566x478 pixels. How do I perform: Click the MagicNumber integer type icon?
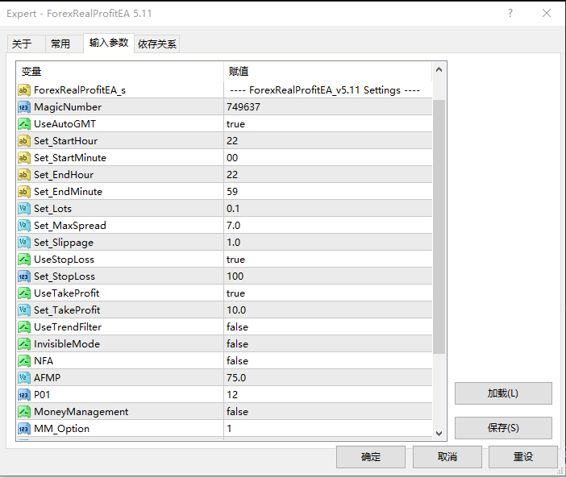24,107
